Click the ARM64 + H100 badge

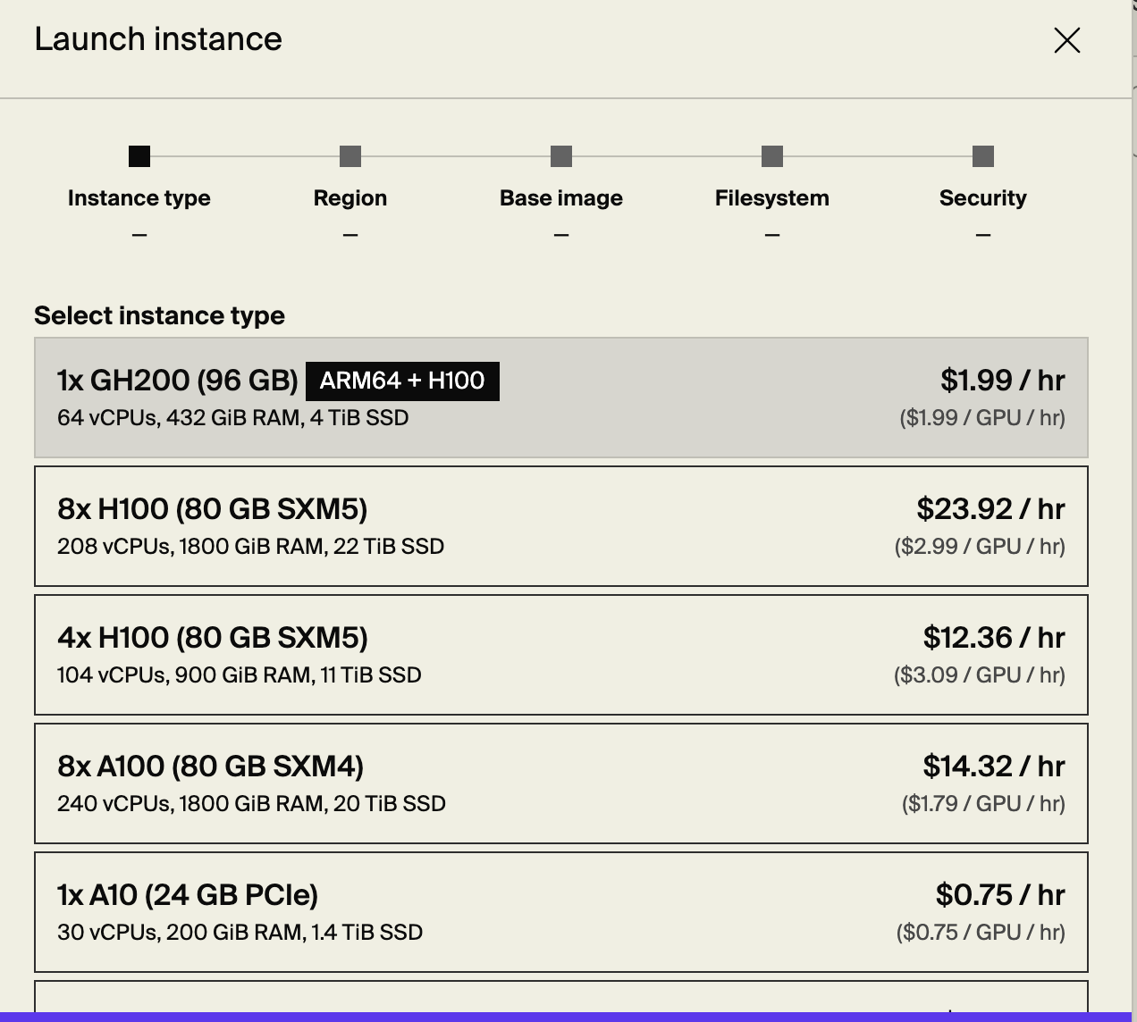402,381
